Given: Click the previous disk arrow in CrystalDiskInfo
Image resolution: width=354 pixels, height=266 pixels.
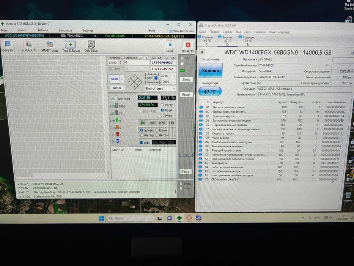Looking at the screenshot, I should [x=201, y=52].
